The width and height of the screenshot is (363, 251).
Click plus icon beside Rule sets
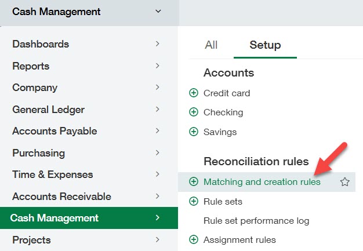click(194, 202)
